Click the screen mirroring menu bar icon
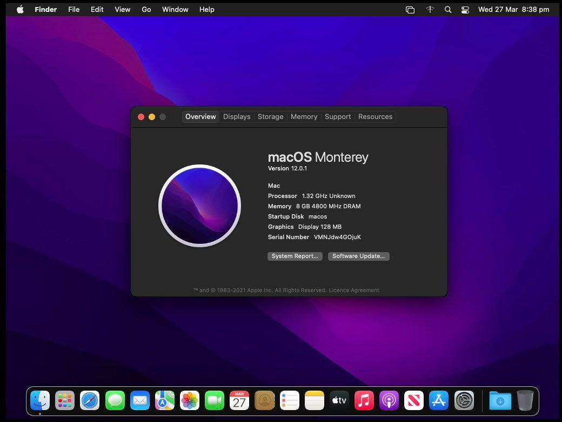This screenshot has width=562, height=422. coord(410,10)
